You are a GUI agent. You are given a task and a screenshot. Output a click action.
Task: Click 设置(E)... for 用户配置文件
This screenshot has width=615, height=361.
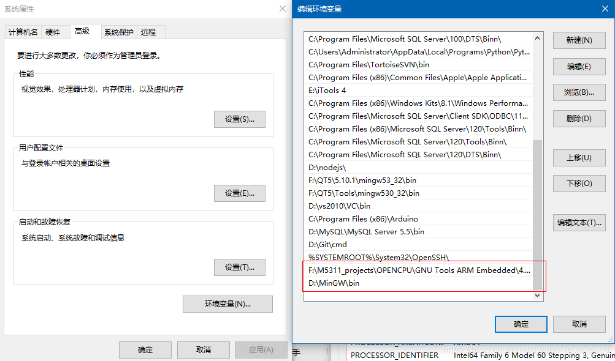(x=240, y=193)
